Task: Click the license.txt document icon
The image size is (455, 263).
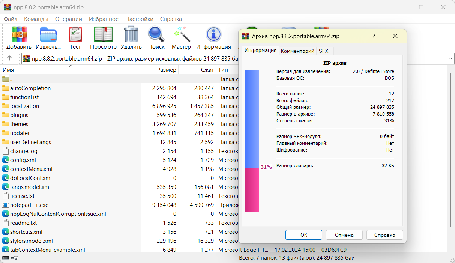Action: point(5,196)
